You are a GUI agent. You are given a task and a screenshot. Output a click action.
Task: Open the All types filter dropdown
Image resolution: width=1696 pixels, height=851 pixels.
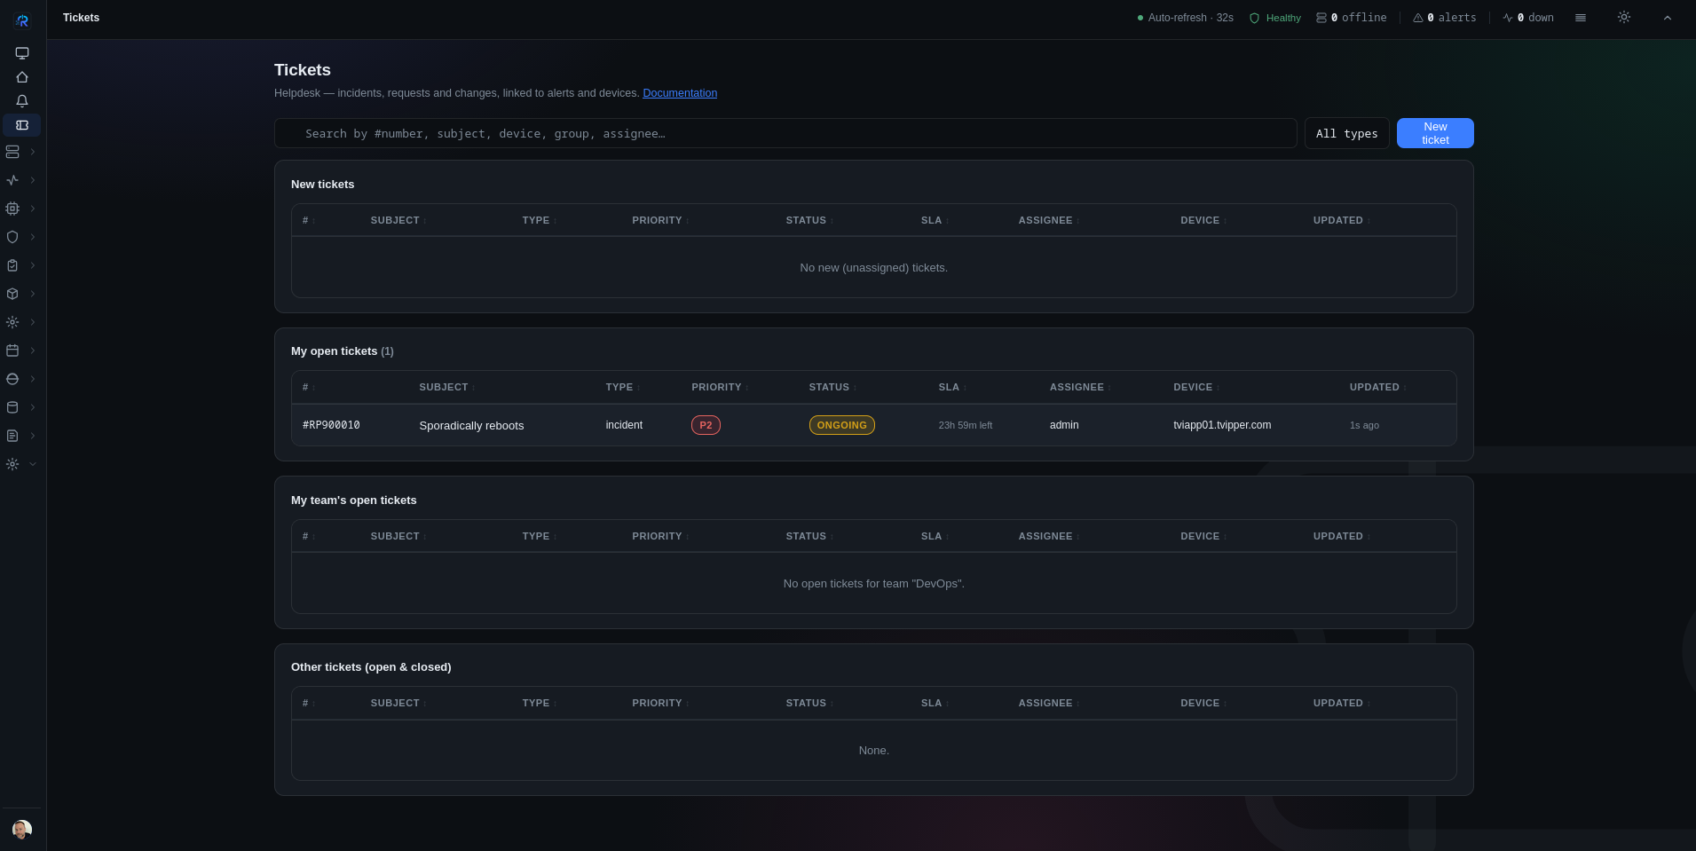pos(1347,133)
